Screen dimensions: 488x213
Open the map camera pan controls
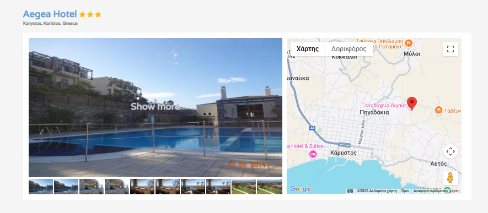pyautogui.click(x=451, y=151)
